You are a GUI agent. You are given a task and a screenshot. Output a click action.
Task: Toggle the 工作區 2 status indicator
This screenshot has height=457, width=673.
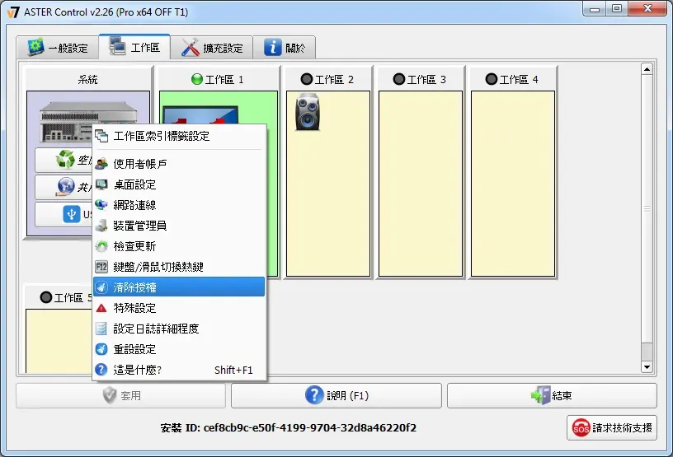click(x=307, y=79)
